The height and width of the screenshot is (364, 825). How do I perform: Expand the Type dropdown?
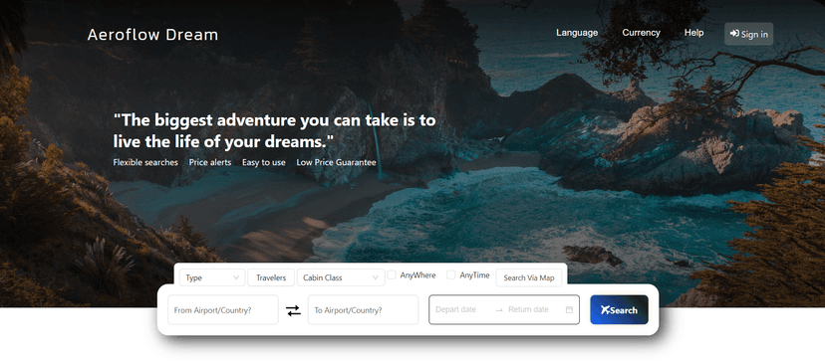click(212, 277)
